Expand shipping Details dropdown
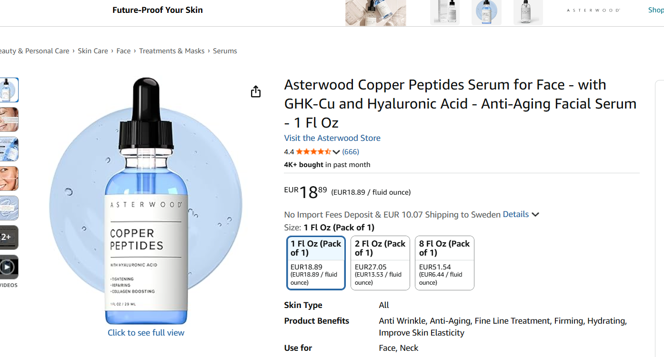The width and height of the screenshot is (664, 357). pos(521,214)
